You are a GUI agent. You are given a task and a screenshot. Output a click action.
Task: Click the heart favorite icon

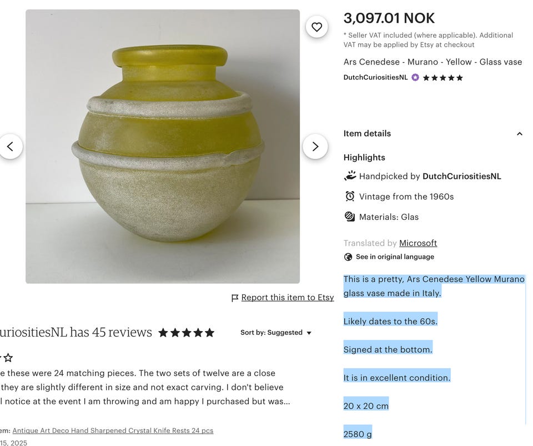click(x=316, y=27)
